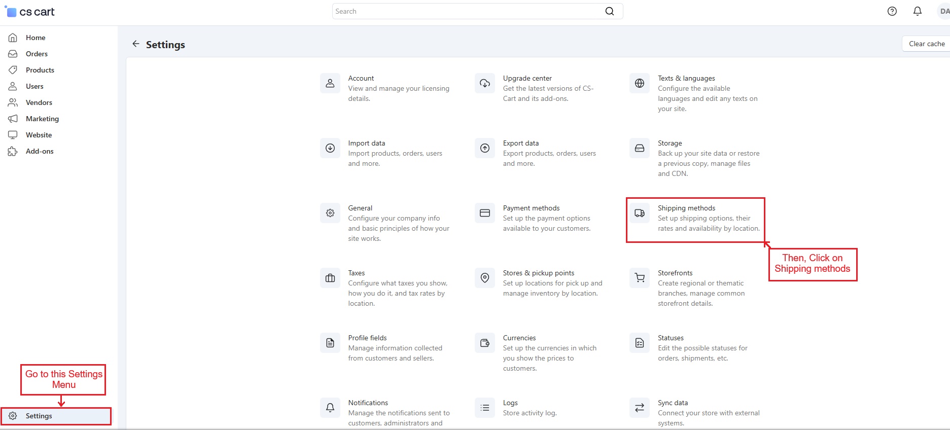Click the Shipping methods truck icon

[x=639, y=213]
